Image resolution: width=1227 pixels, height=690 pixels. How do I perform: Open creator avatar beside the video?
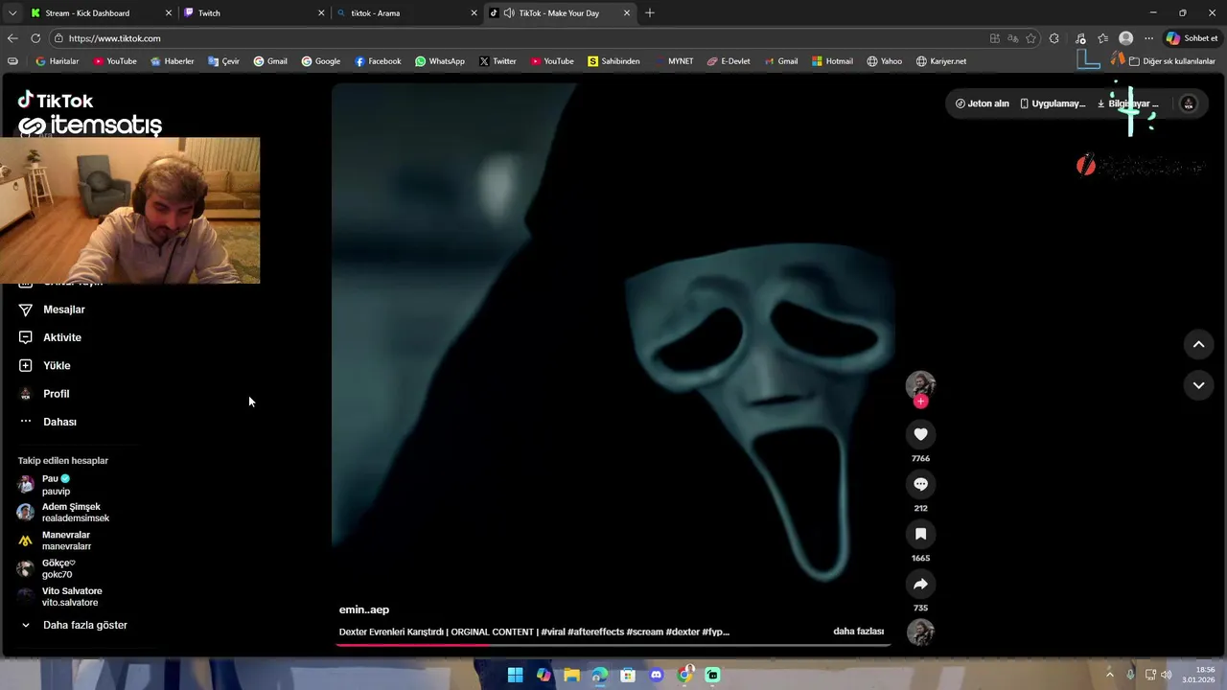click(x=920, y=384)
